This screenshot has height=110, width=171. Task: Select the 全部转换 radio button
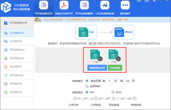[x=87, y=86]
